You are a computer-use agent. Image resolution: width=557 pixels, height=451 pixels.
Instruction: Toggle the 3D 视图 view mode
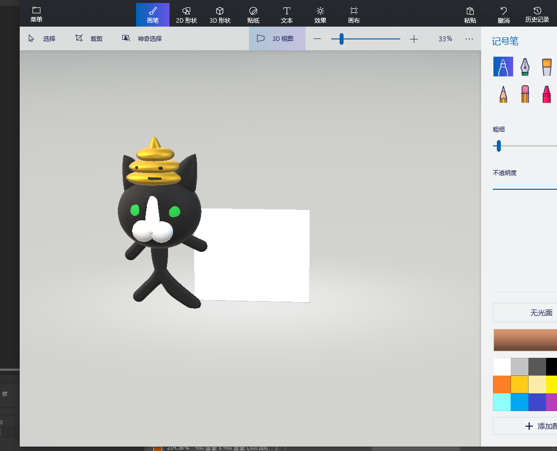(x=277, y=38)
